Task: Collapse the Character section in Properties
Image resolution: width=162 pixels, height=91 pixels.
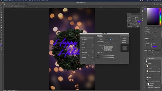Action: point(145,38)
